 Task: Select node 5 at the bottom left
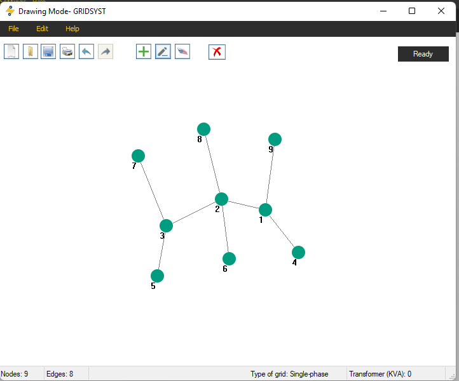157,276
